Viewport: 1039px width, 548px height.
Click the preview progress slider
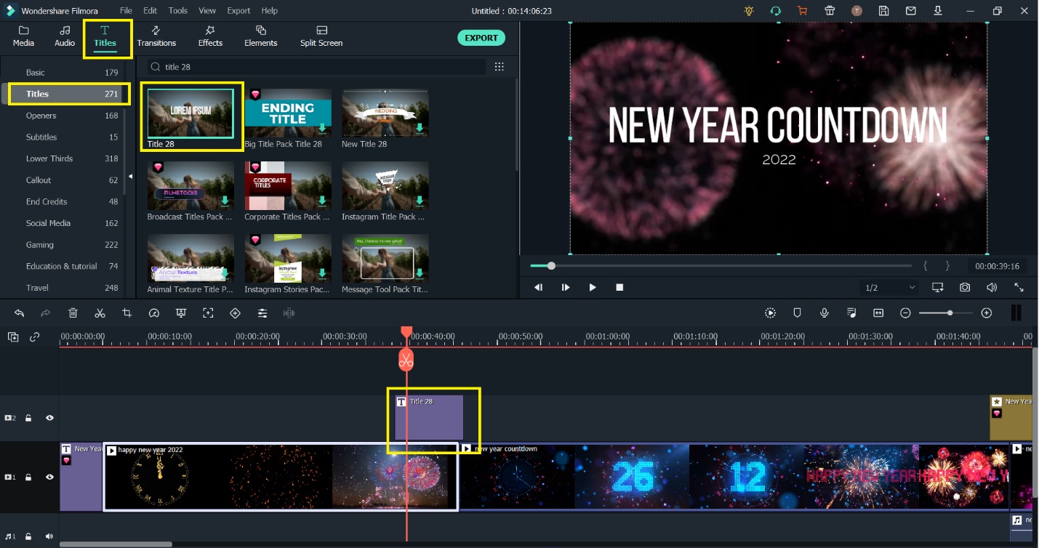(x=720, y=266)
